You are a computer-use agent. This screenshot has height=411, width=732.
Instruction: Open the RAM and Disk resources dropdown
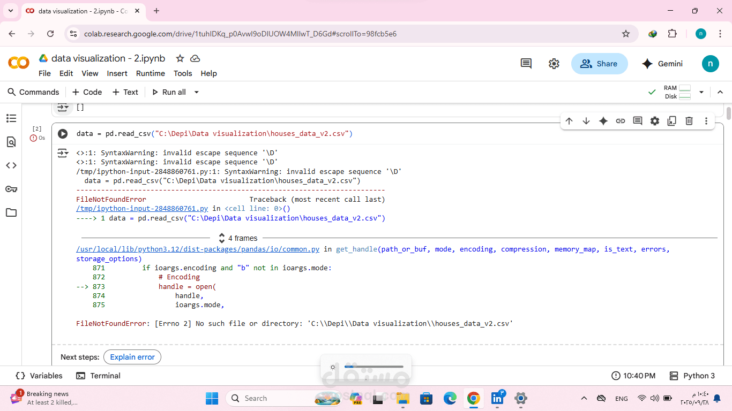[701, 92]
